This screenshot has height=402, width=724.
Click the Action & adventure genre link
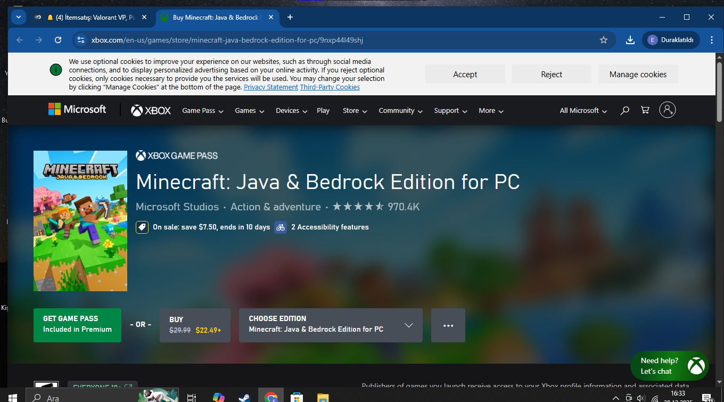276,207
